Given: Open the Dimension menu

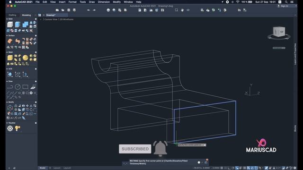Looking at the screenshot, I should coord(104,2).
